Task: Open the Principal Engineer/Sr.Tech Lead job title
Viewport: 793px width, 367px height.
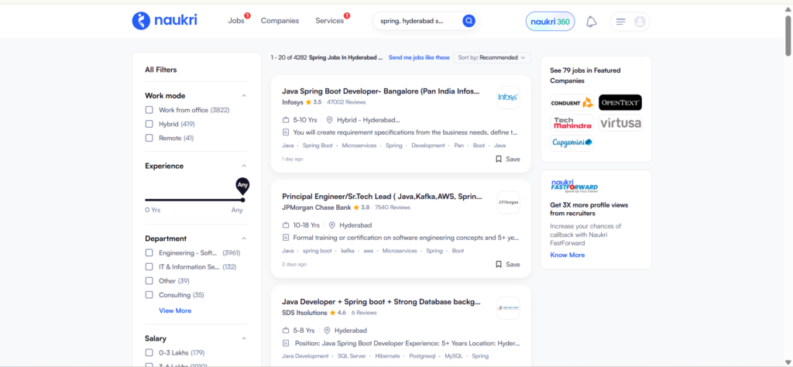Action: tap(382, 197)
